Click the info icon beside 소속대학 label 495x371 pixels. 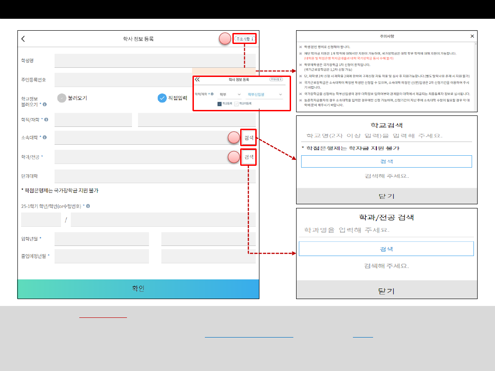point(44,137)
